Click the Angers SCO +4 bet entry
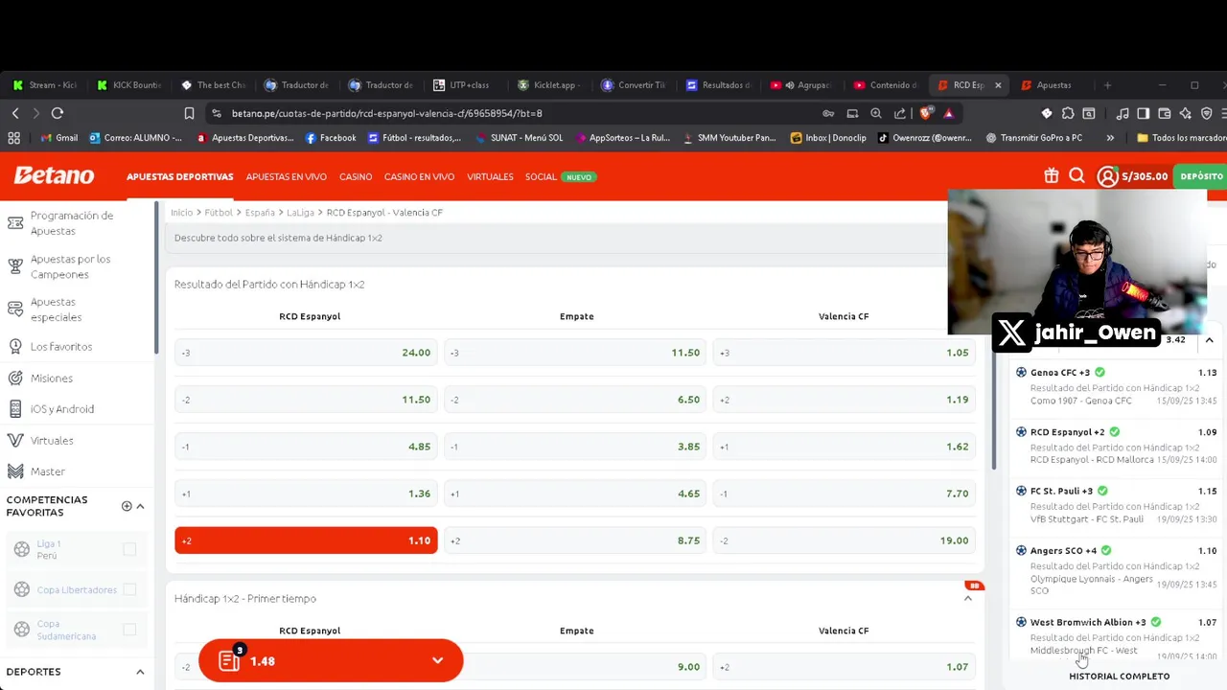This screenshot has width=1227, height=690. tap(1117, 570)
